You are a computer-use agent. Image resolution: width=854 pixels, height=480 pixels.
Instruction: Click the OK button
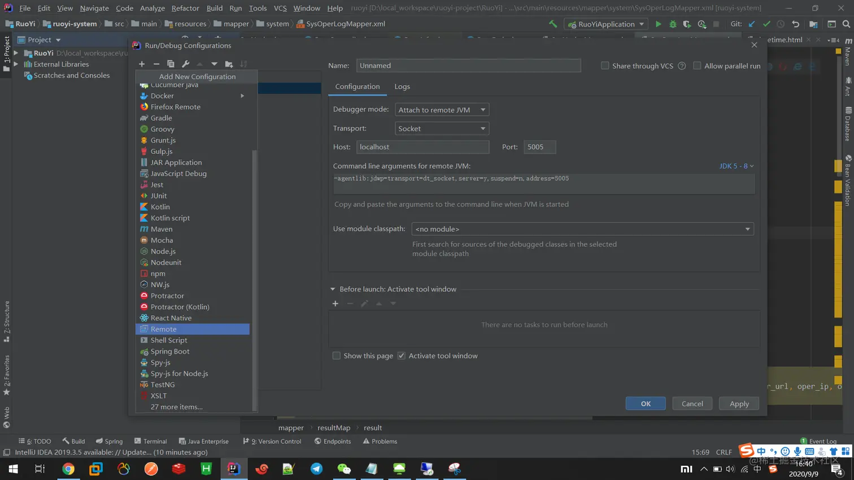646,404
